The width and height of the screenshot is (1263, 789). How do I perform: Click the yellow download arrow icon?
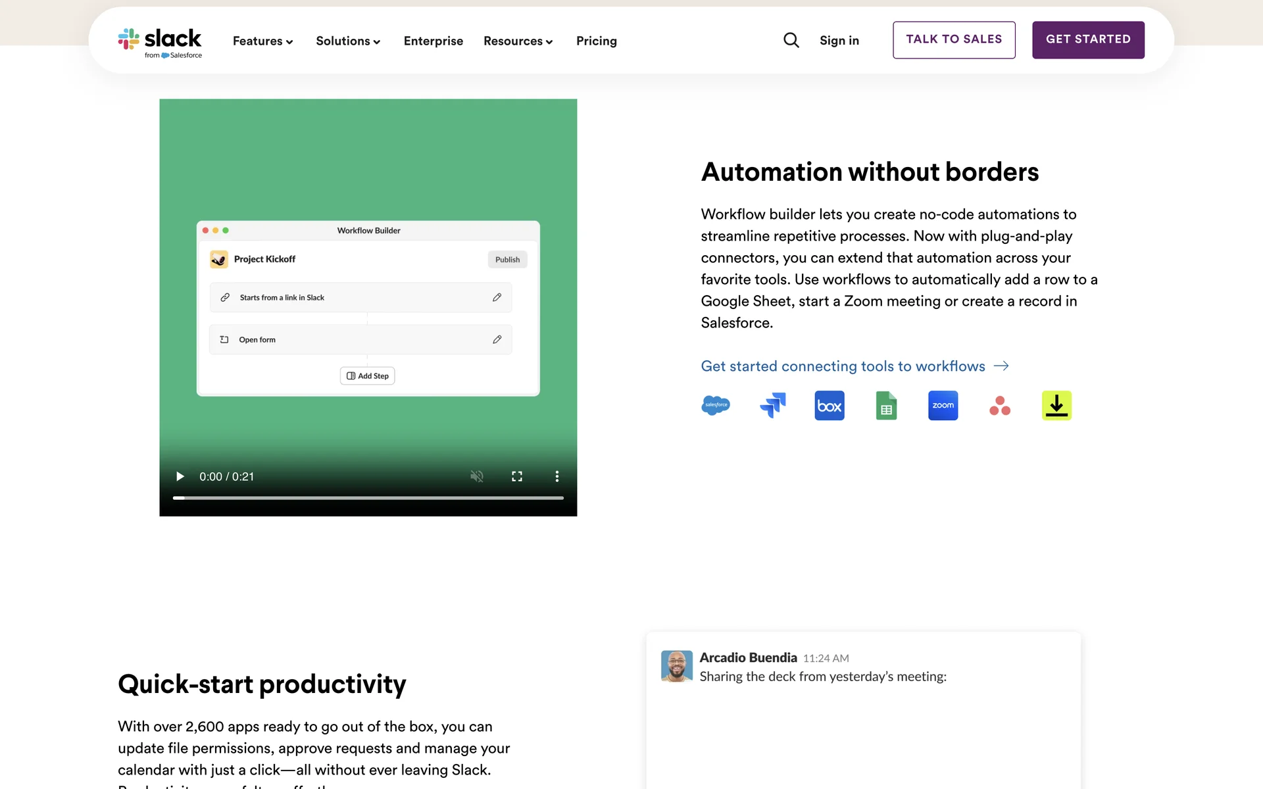(1056, 406)
